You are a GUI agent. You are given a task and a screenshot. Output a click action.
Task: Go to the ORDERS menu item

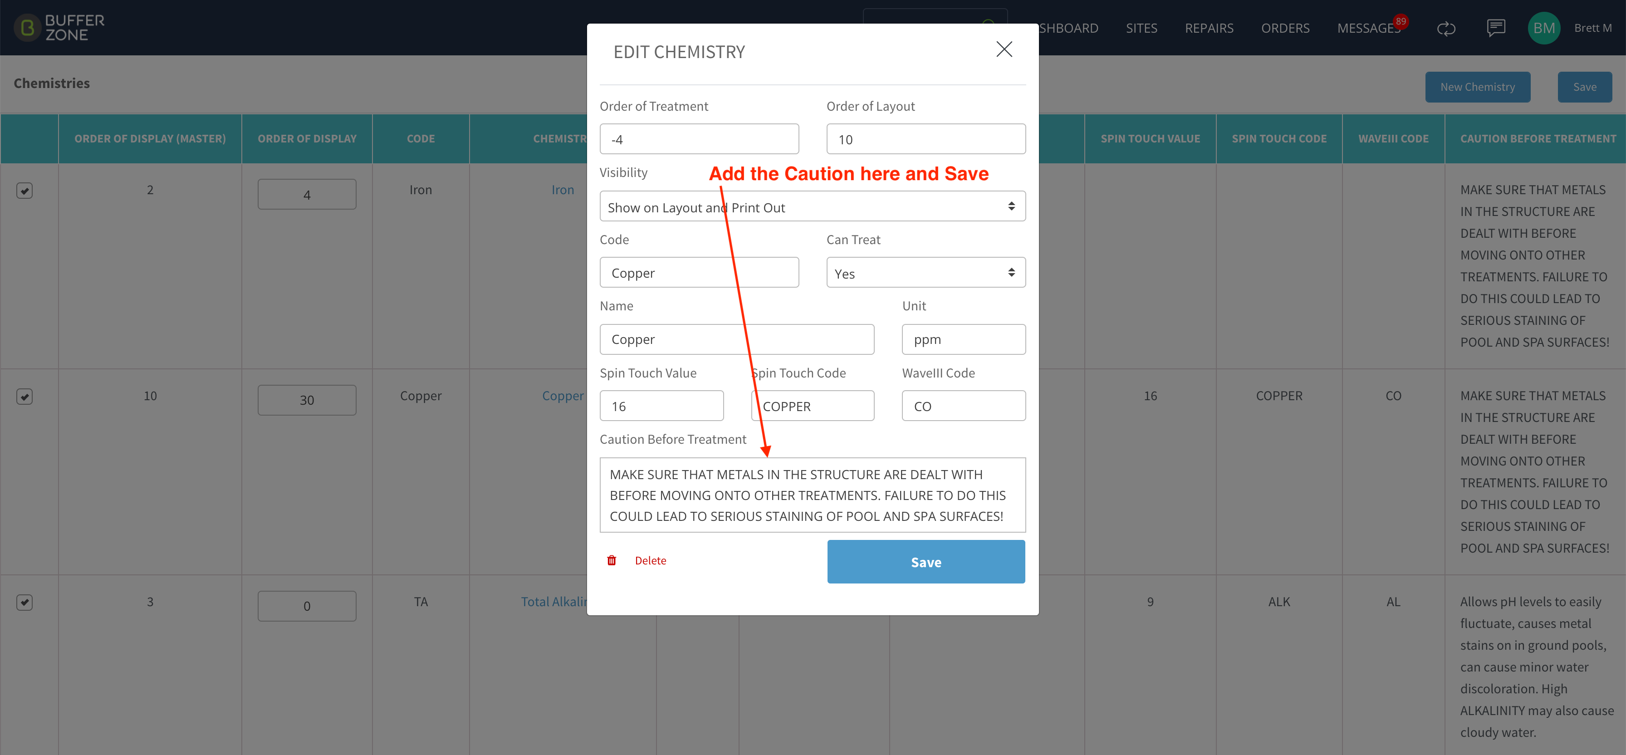[x=1285, y=29]
